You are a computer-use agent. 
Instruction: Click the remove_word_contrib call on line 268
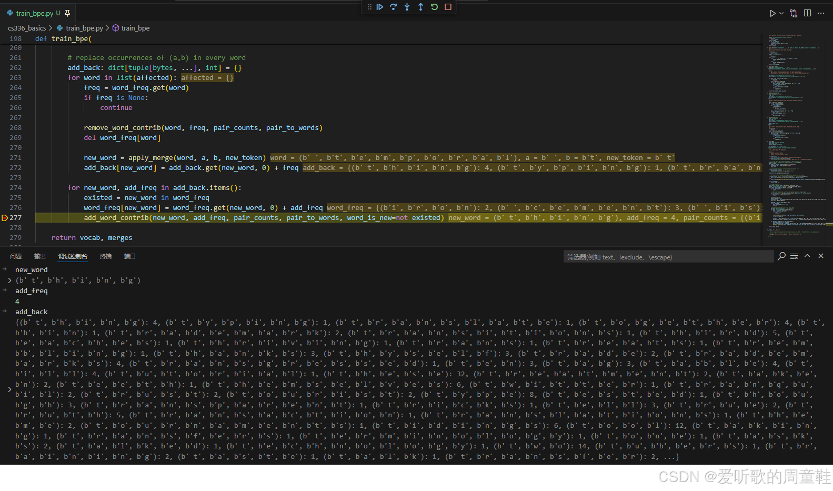(203, 128)
